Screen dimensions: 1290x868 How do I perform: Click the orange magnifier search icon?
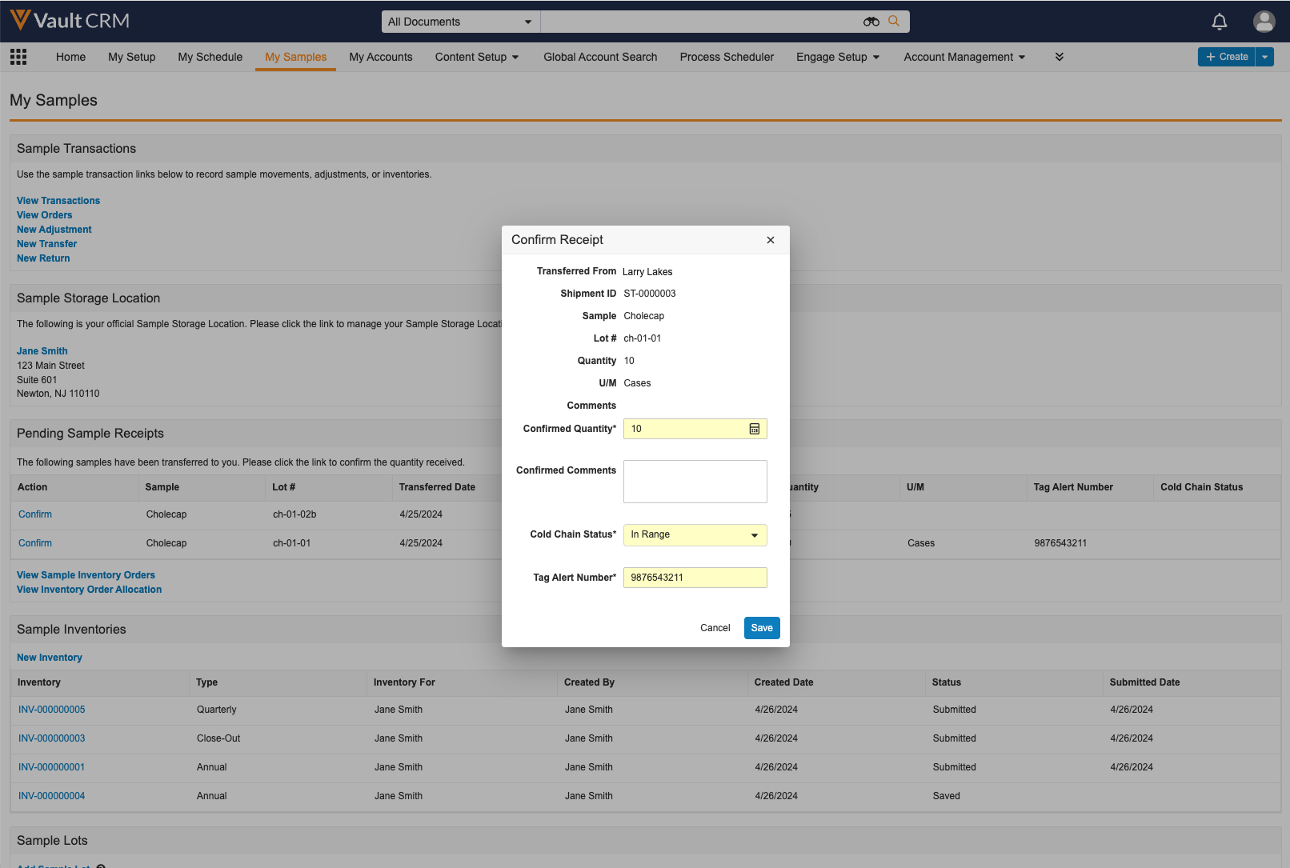point(894,22)
